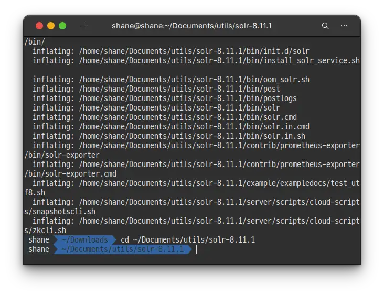The width and height of the screenshot is (384, 296).
Task: Click the line ending in bin/init.d/solr
Action: (171, 51)
